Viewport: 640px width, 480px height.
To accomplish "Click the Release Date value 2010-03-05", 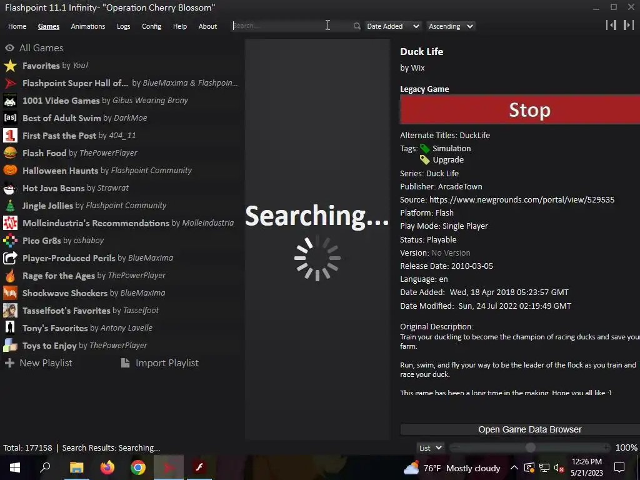I will [472, 266].
